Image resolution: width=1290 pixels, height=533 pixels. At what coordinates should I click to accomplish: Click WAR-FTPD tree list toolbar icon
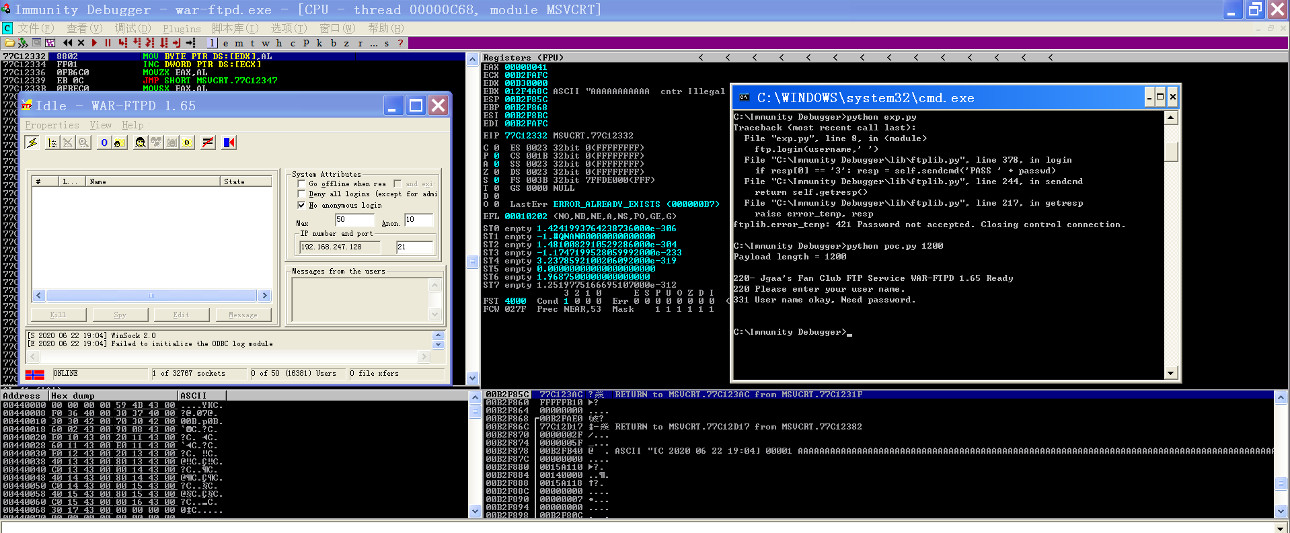tap(52, 142)
